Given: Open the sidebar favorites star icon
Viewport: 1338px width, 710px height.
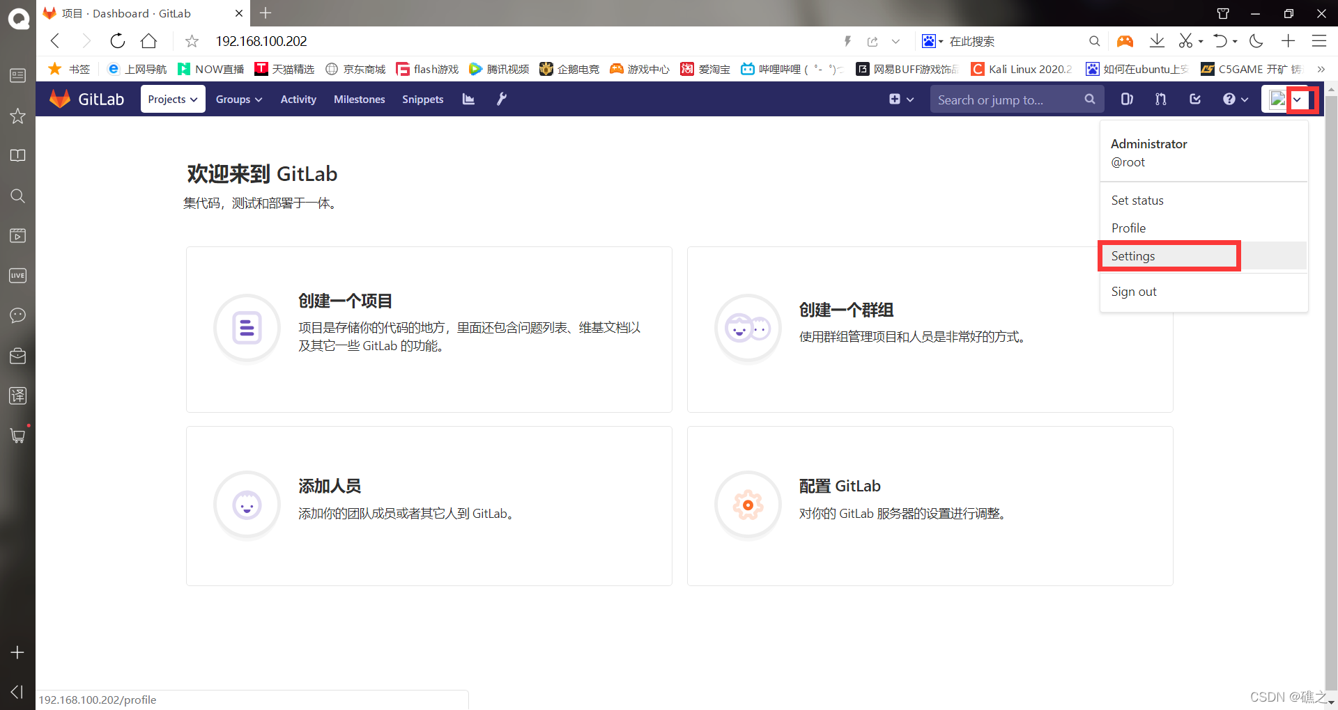Looking at the screenshot, I should coord(17,116).
